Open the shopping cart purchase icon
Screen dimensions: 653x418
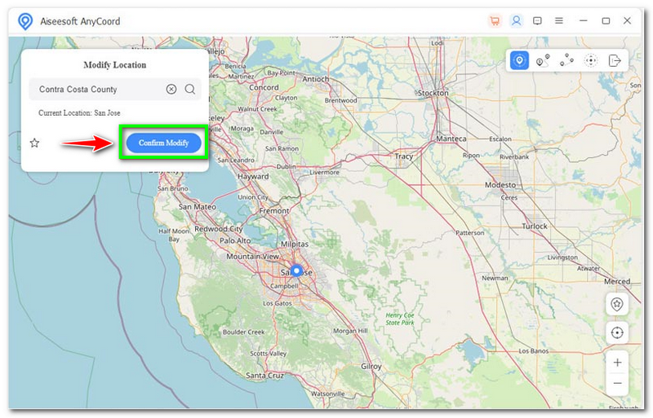pos(495,20)
